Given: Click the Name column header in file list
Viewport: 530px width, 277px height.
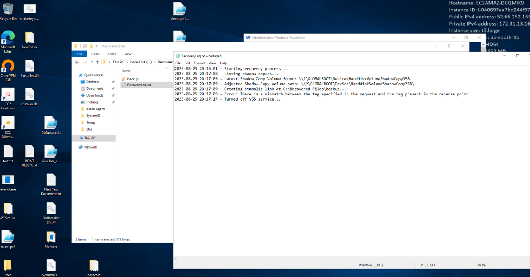Looking at the screenshot, I should click(x=126, y=71).
